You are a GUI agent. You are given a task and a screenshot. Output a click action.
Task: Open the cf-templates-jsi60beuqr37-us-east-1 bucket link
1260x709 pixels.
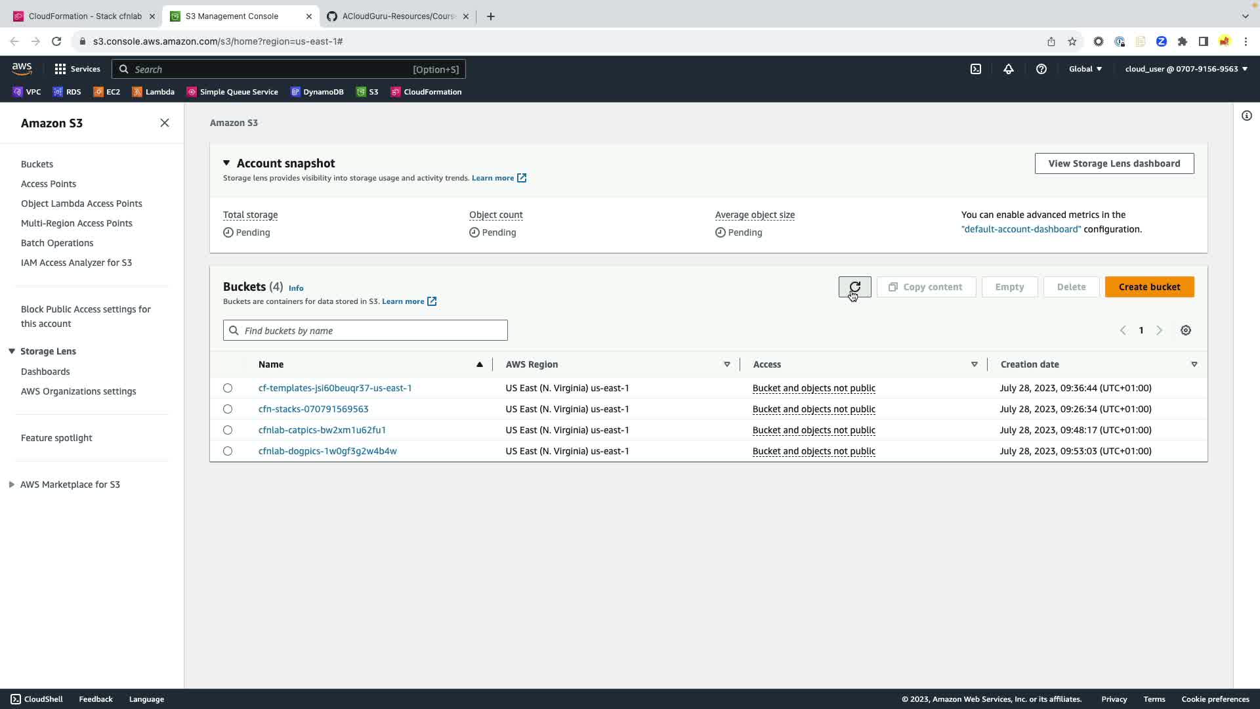pyautogui.click(x=335, y=388)
